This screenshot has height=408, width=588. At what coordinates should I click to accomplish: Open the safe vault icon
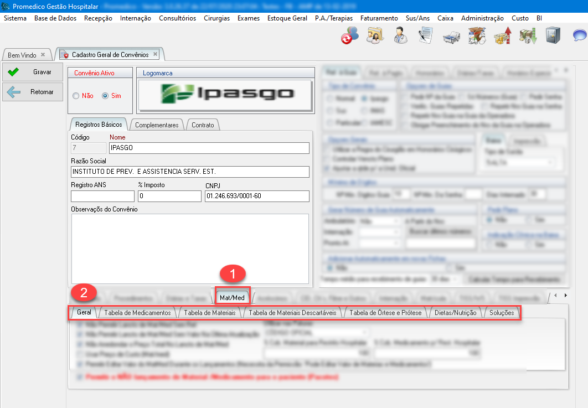point(552,35)
